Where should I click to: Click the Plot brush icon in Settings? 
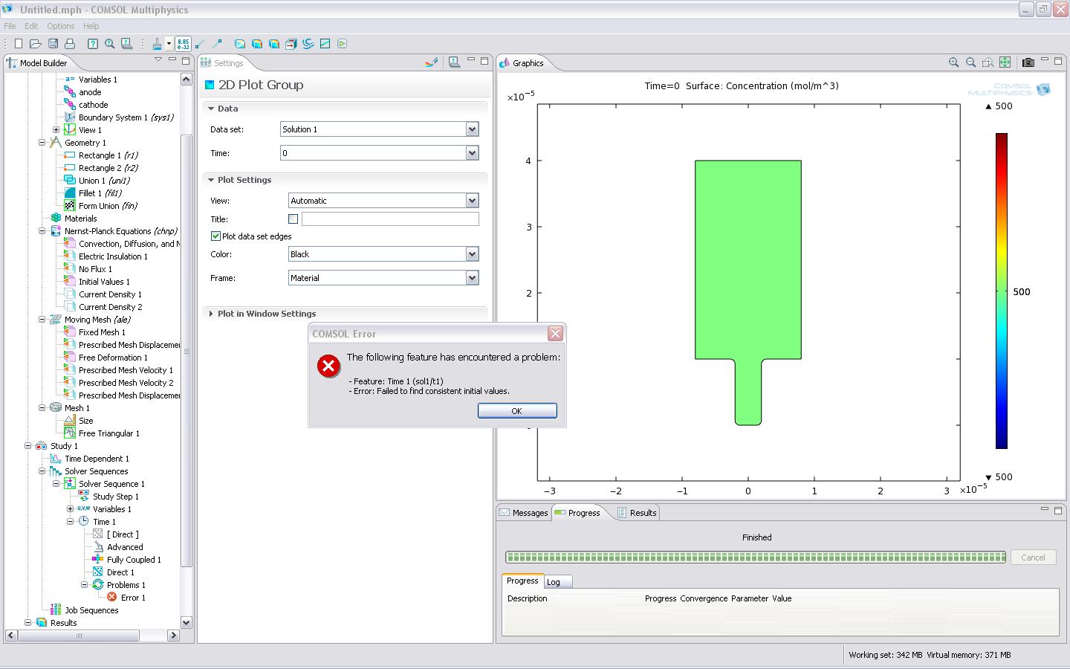point(431,63)
